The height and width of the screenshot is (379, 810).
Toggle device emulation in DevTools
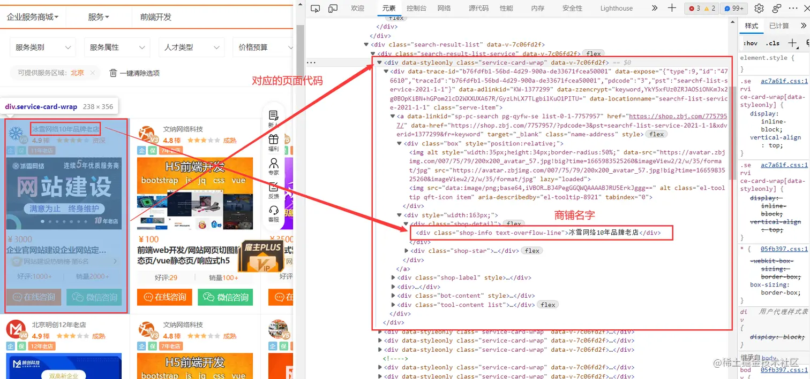[x=333, y=8]
